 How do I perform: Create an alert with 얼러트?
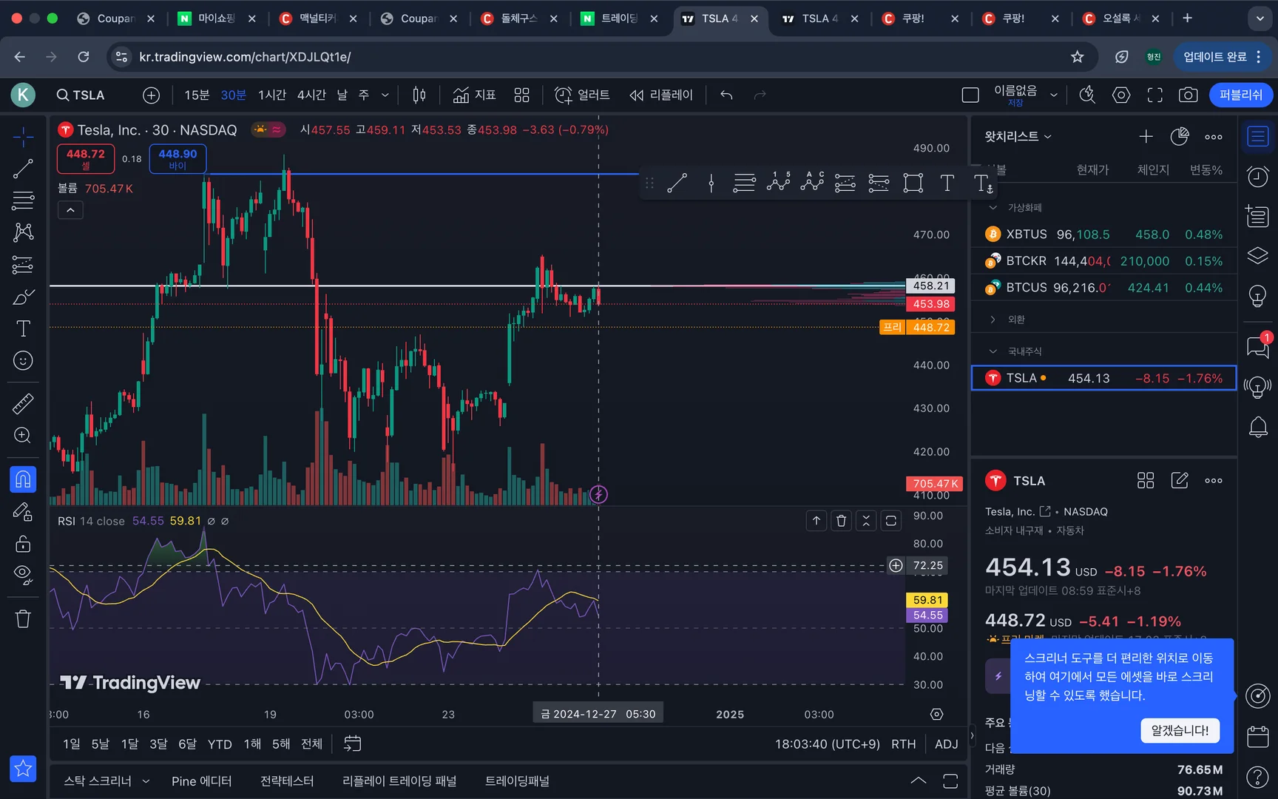[582, 95]
